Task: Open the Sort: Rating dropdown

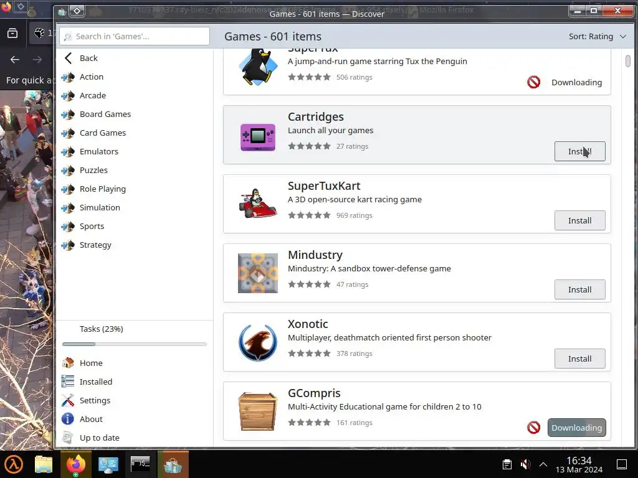Action: tap(598, 36)
